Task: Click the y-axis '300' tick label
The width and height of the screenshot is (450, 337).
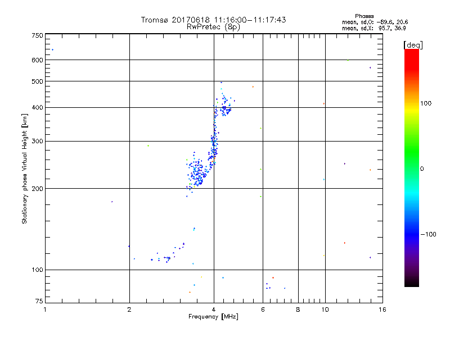Action: 37,141
